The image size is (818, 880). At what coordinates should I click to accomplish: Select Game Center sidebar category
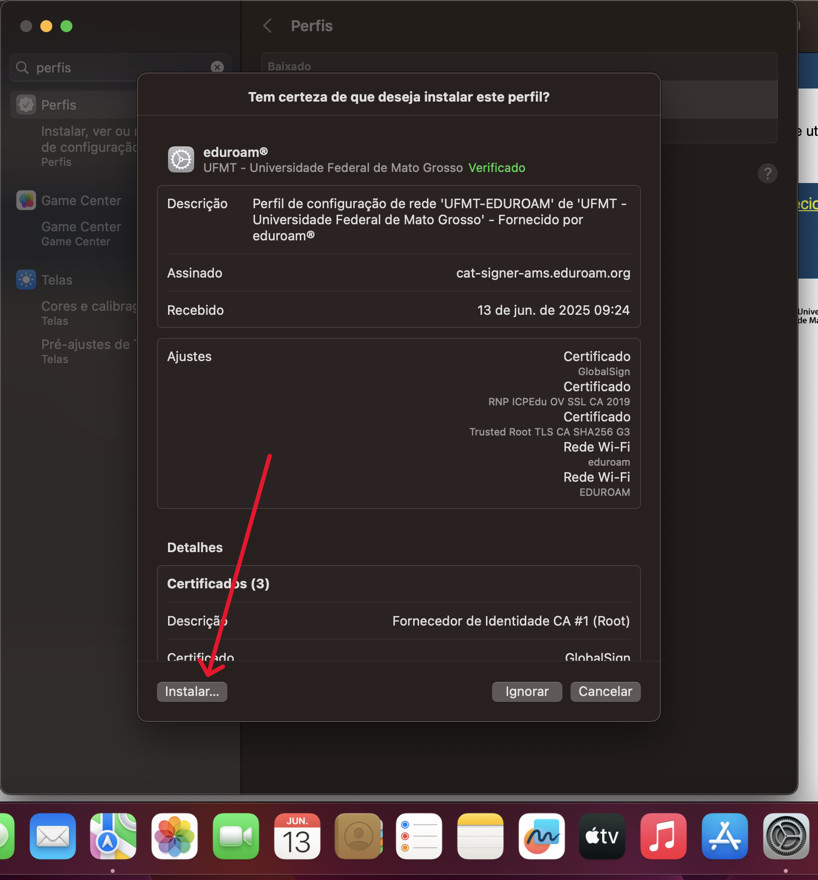[x=81, y=200]
